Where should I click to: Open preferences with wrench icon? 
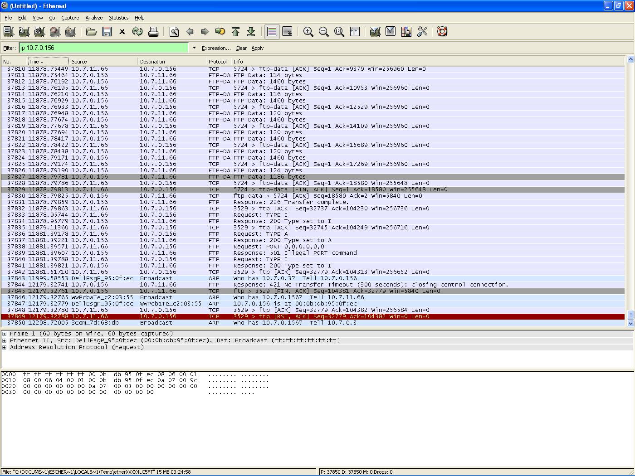tap(422, 32)
